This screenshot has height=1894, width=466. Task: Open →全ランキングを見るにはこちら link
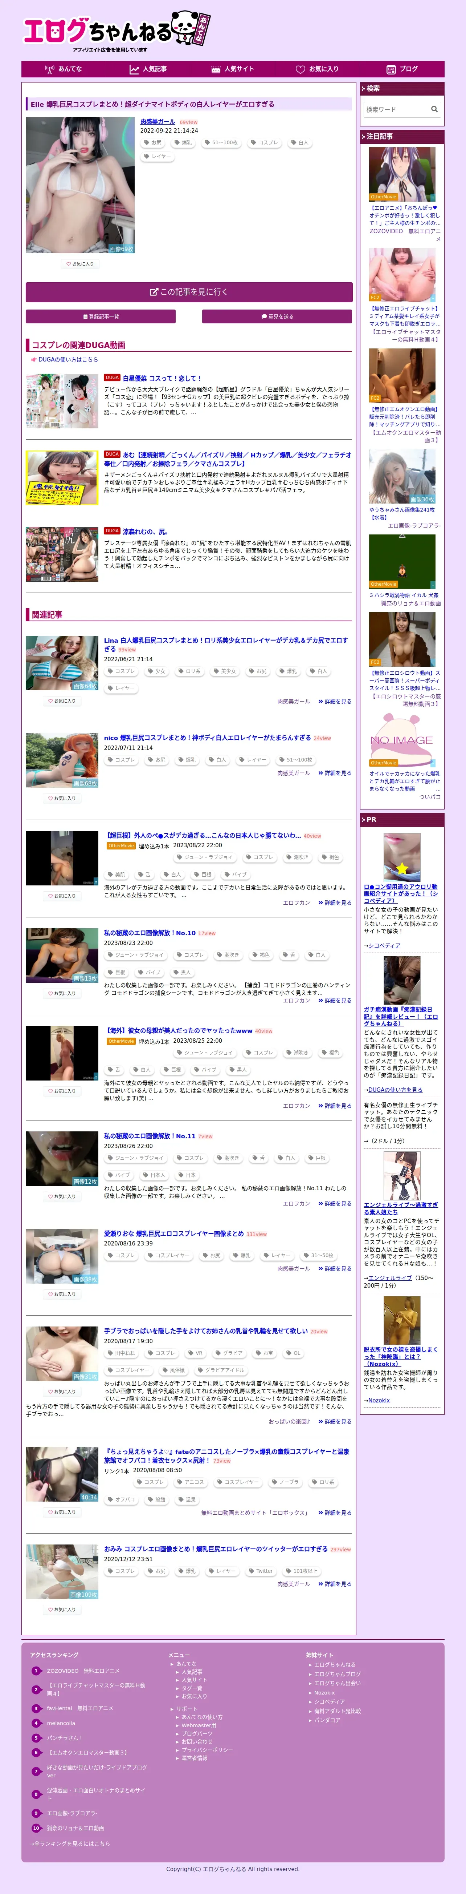70,1843
